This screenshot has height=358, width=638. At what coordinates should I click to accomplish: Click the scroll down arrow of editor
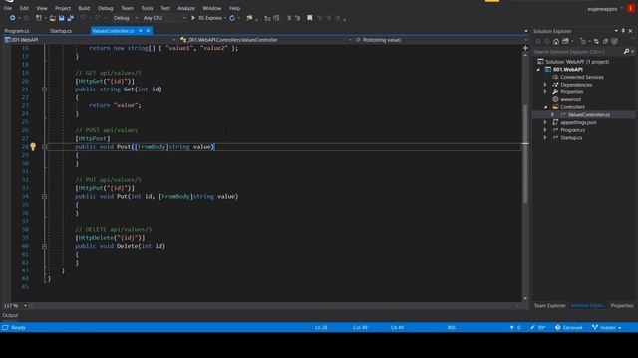pos(525,298)
